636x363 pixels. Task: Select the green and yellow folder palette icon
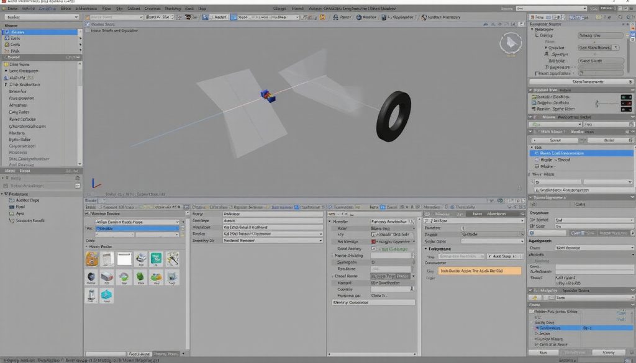coord(156,277)
